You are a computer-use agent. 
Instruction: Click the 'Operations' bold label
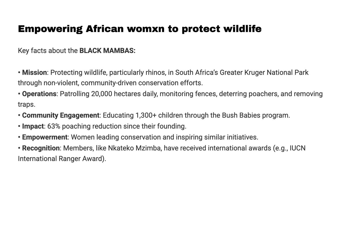point(39,94)
